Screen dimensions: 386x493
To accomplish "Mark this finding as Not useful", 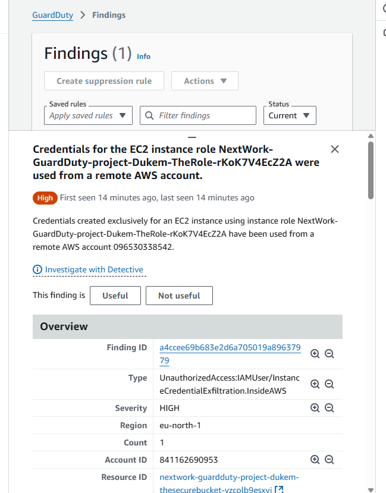I will 178,295.
